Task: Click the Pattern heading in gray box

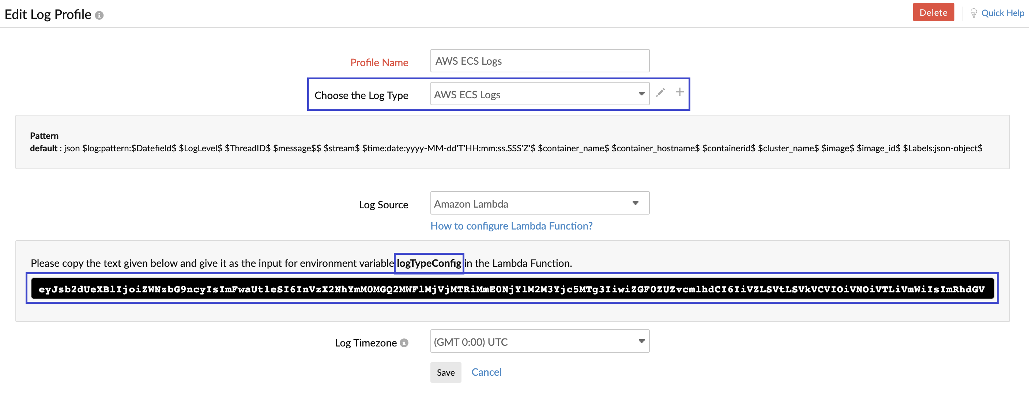Action: point(44,136)
